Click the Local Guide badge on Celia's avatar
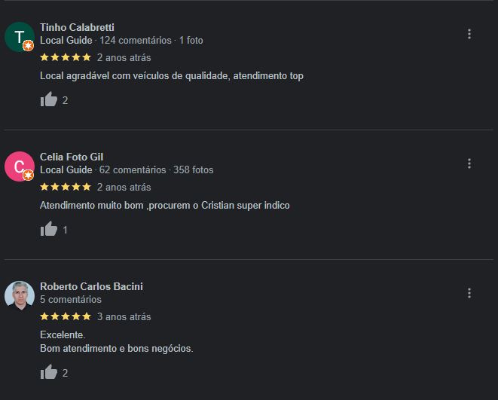The height and width of the screenshot is (400, 498). click(x=29, y=176)
